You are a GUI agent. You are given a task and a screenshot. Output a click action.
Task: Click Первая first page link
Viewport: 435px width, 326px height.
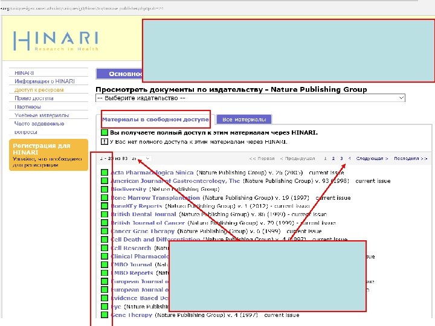pyautogui.click(x=262, y=158)
